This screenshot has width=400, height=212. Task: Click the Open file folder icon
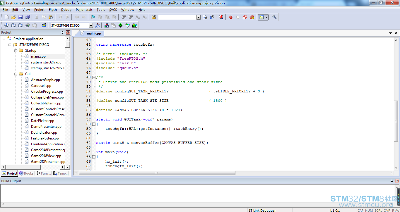tap(13, 17)
